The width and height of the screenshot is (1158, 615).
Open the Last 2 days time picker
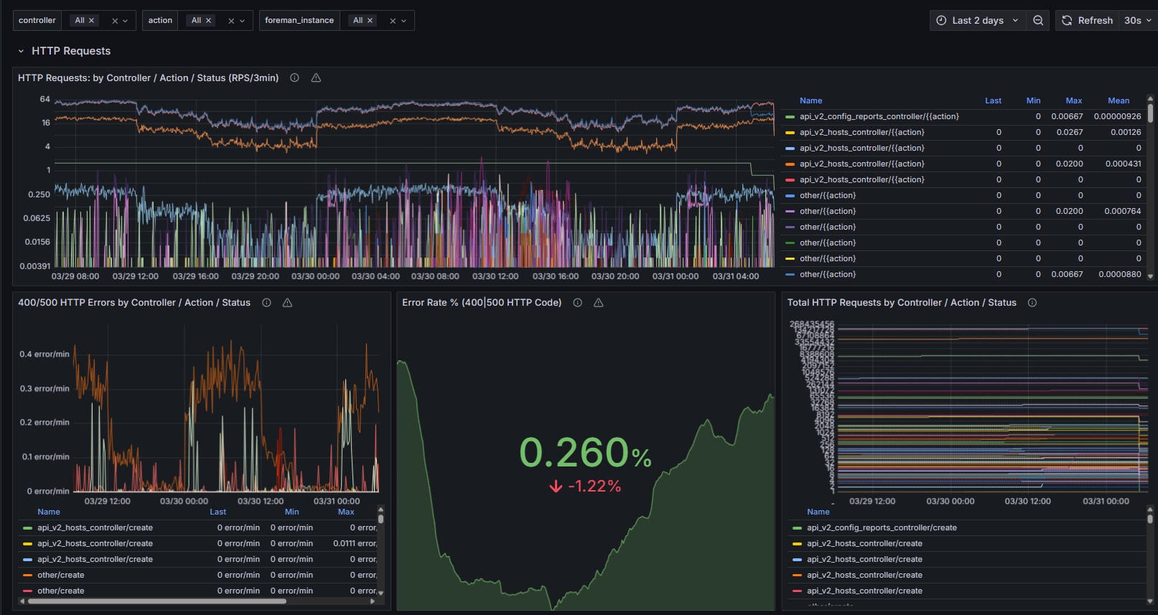pyautogui.click(x=977, y=21)
